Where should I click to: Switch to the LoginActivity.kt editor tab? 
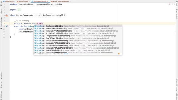pos(9,1)
